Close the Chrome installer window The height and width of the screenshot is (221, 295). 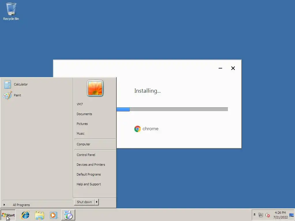(233, 68)
